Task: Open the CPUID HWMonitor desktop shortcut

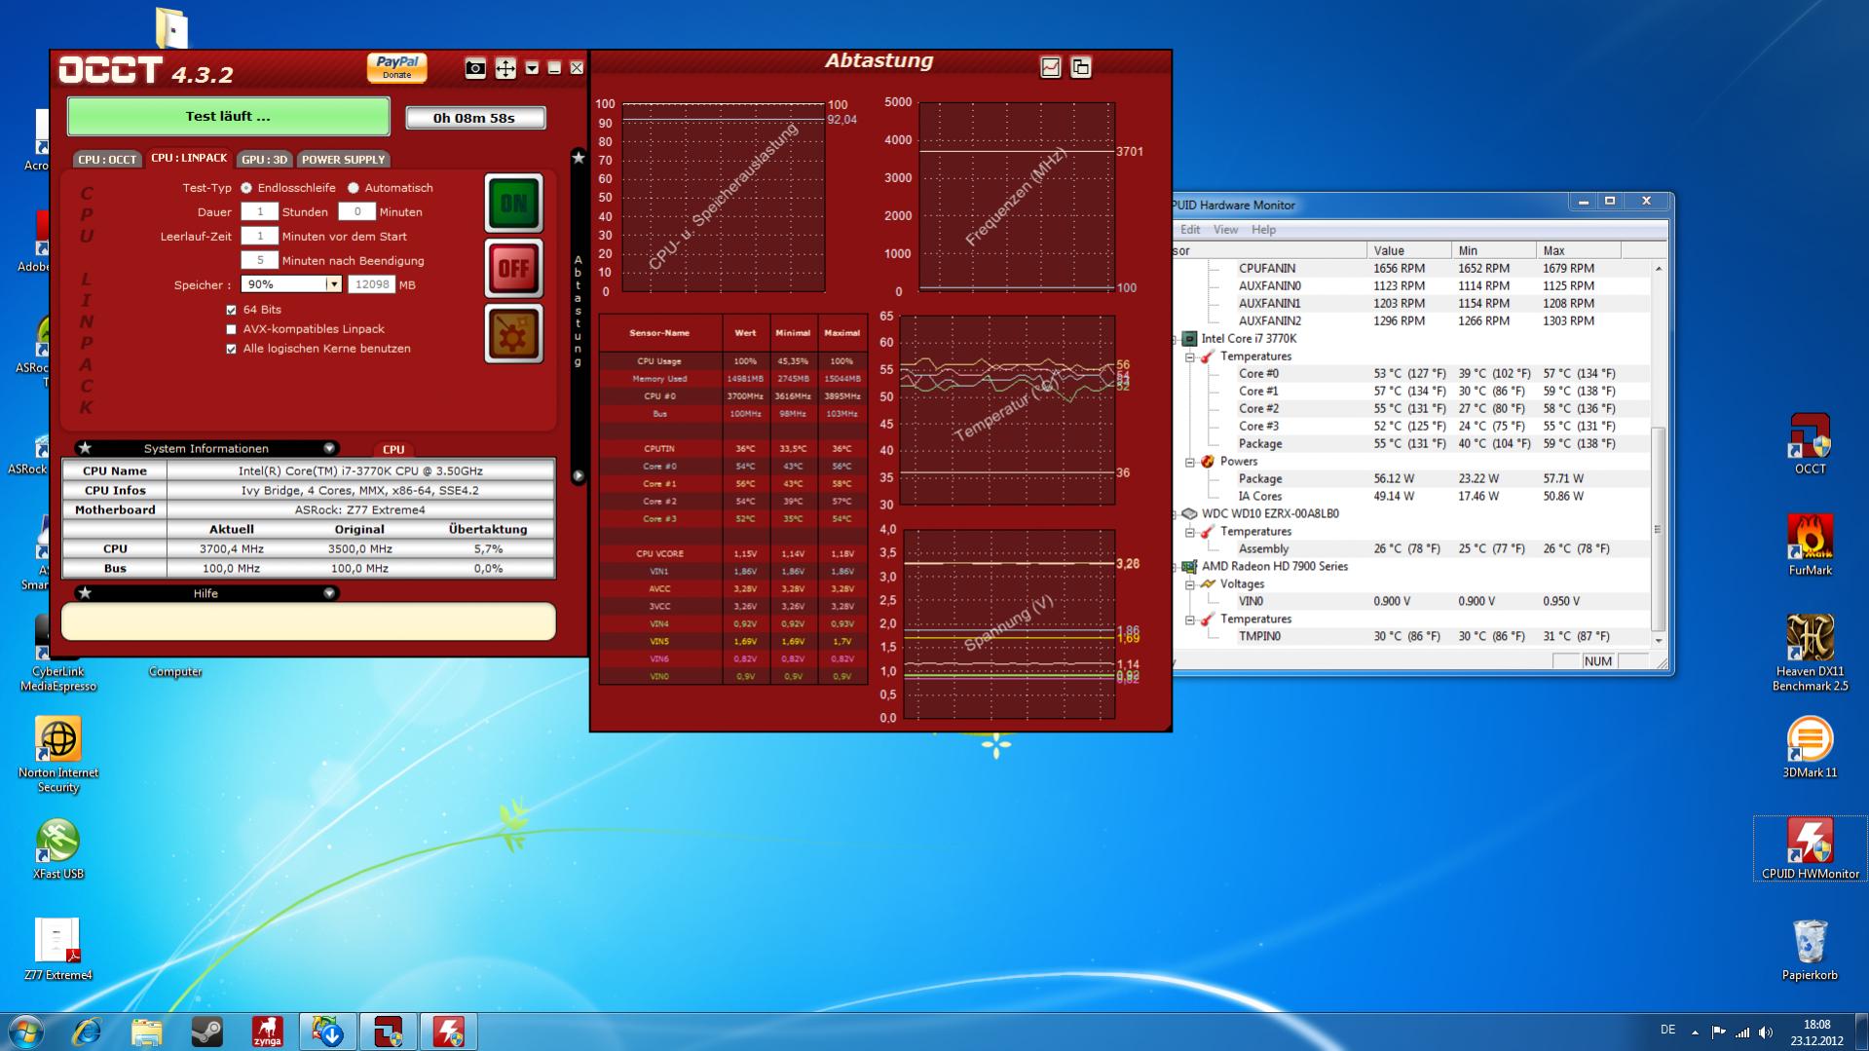Action: [1810, 848]
